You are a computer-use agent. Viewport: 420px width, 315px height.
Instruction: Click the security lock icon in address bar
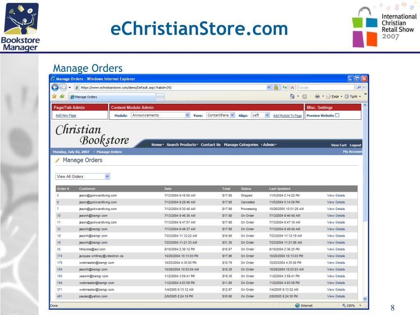pyautogui.click(x=276, y=87)
